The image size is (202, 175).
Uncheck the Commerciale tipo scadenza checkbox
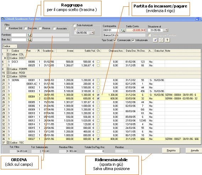tap(115, 40)
